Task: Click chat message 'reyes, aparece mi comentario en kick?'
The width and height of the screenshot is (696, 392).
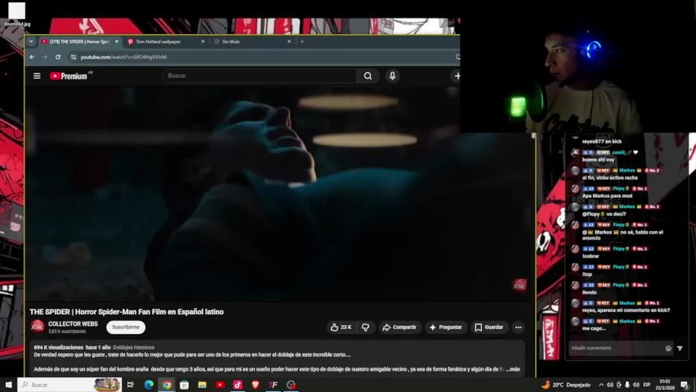Action: [x=626, y=310]
